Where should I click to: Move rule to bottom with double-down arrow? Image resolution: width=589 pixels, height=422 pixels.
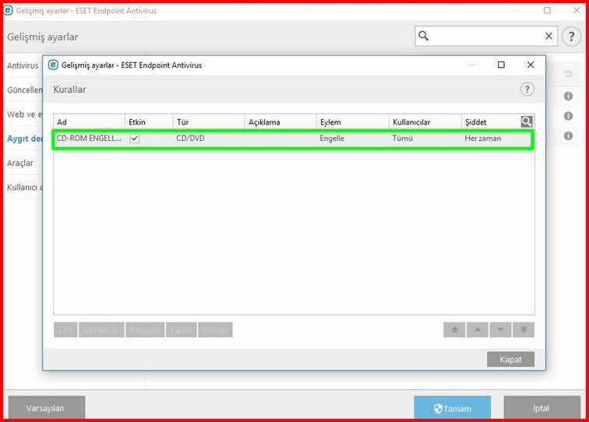click(x=524, y=329)
